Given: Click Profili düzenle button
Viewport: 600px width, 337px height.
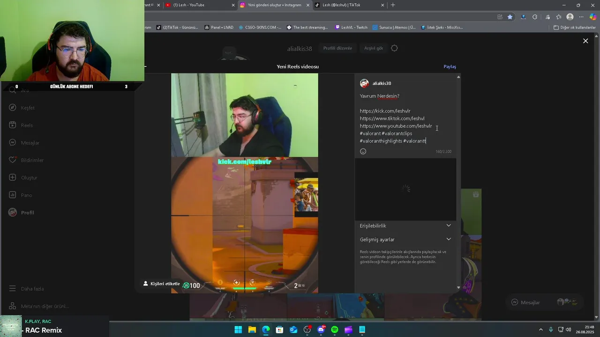Looking at the screenshot, I should coord(337,48).
